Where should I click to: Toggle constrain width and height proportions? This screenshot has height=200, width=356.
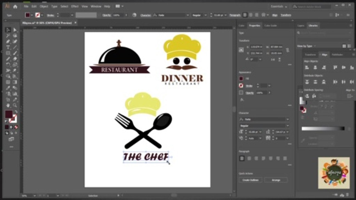point(287,50)
